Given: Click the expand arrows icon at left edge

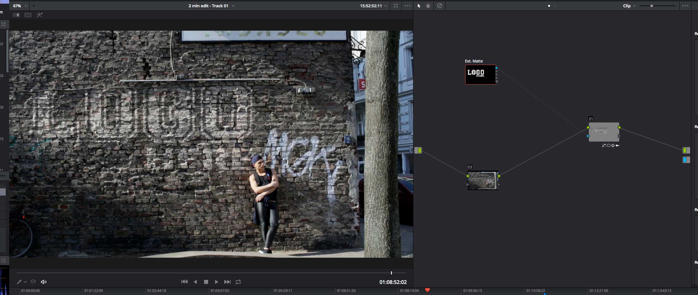Looking at the screenshot, I should pyautogui.click(x=3, y=24).
